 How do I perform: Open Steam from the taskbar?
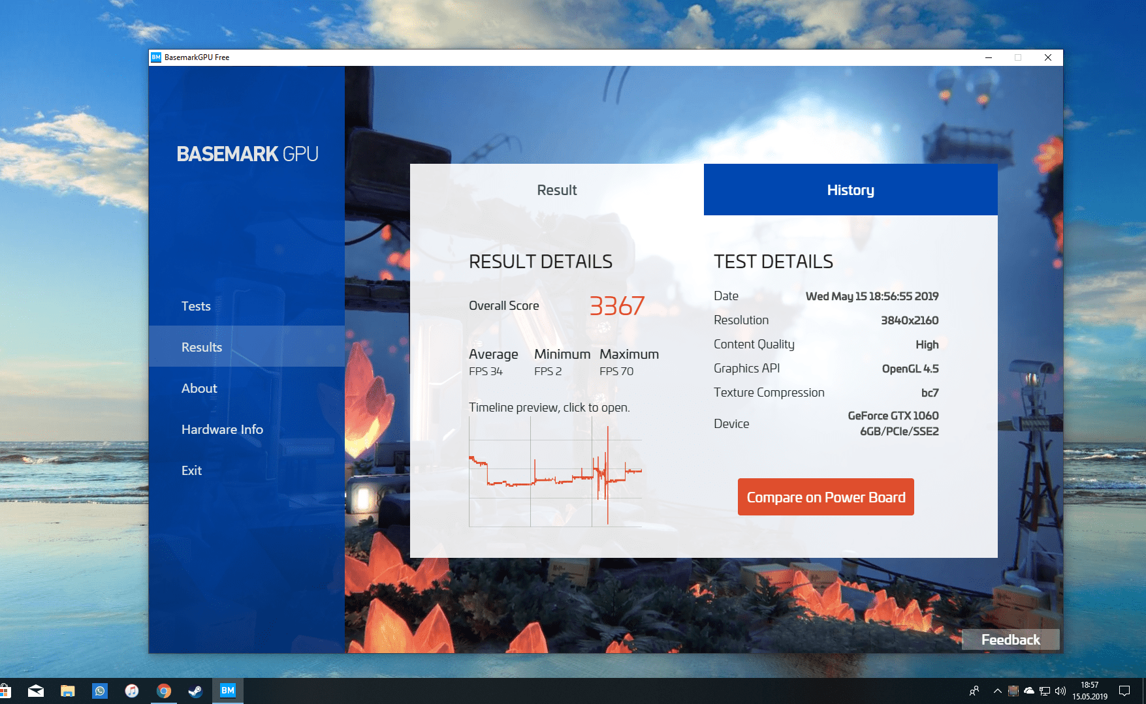[x=195, y=691]
